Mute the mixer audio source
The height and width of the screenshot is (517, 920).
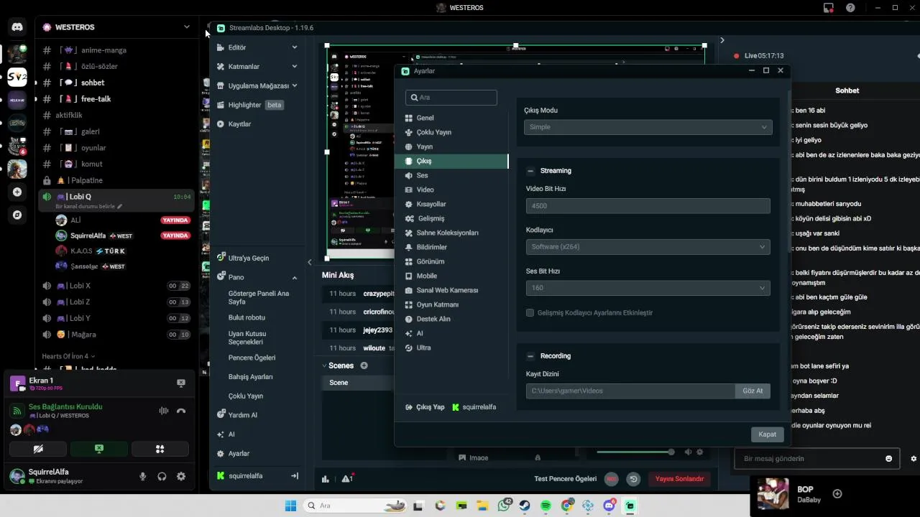click(x=688, y=452)
